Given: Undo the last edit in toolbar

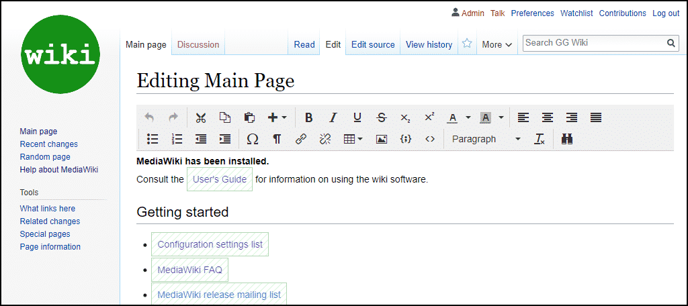Looking at the screenshot, I should [149, 117].
